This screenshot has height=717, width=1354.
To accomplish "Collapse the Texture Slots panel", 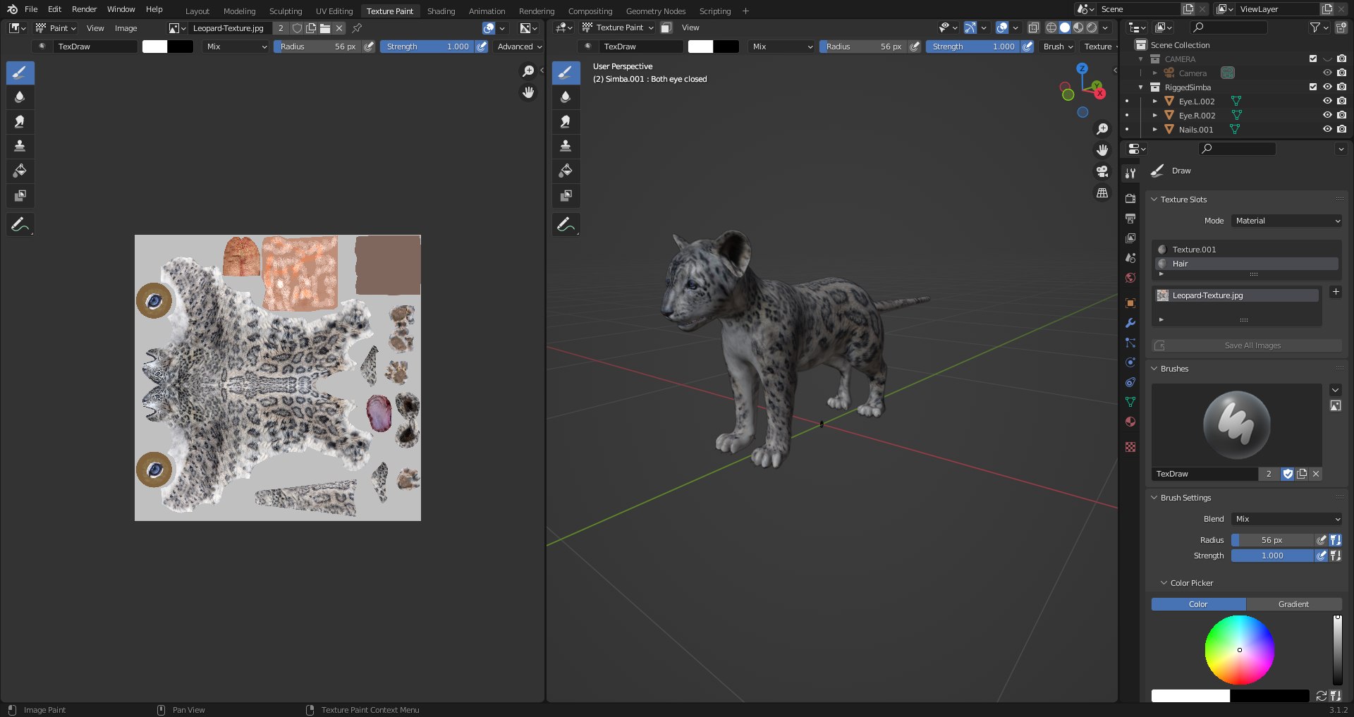I will click(x=1154, y=200).
